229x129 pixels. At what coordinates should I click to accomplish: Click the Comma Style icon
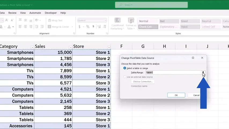click(x=94, y=27)
